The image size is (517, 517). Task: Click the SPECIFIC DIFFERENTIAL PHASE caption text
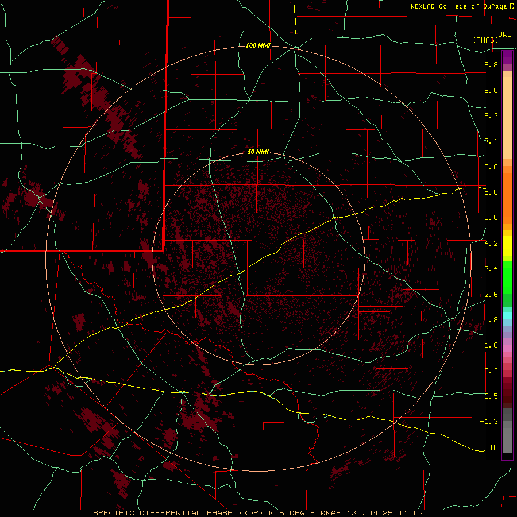(x=164, y=513)
